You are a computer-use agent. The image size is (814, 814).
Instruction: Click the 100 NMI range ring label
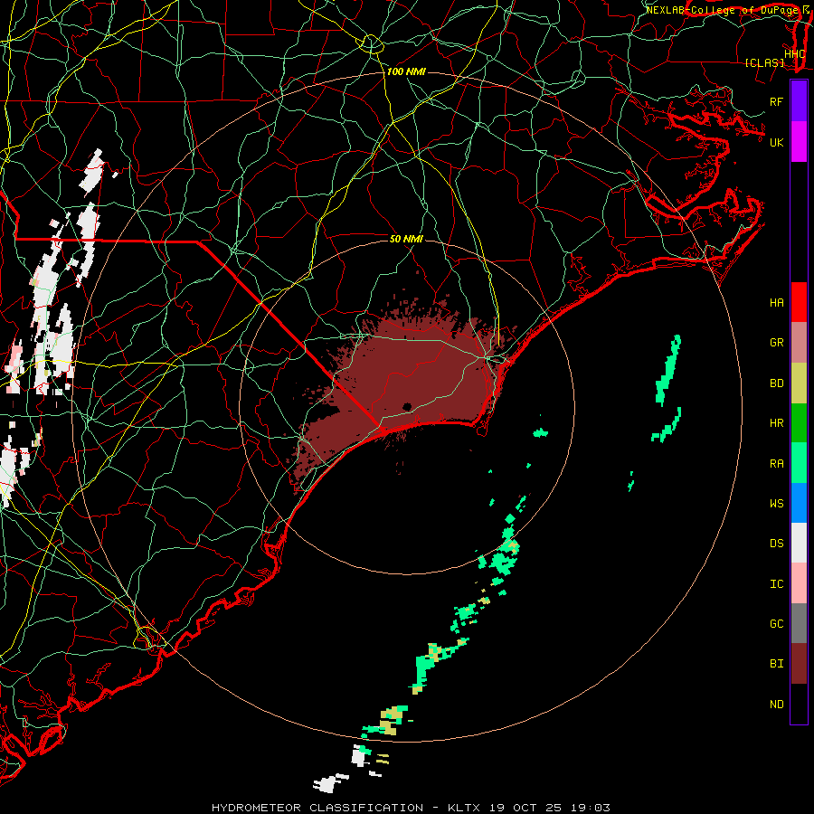(406, 71)
